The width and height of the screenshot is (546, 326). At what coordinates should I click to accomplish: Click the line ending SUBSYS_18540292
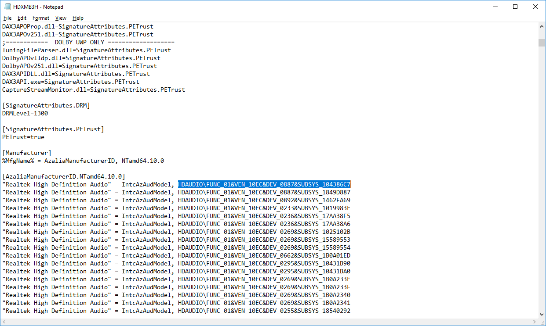[176, 311]
